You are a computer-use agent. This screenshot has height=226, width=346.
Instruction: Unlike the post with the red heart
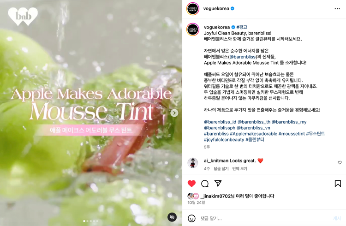pyautogui.click(x=191, y=184)
